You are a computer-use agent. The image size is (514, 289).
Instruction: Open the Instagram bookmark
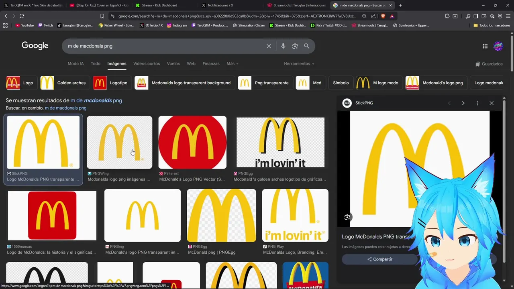(177, 25)
